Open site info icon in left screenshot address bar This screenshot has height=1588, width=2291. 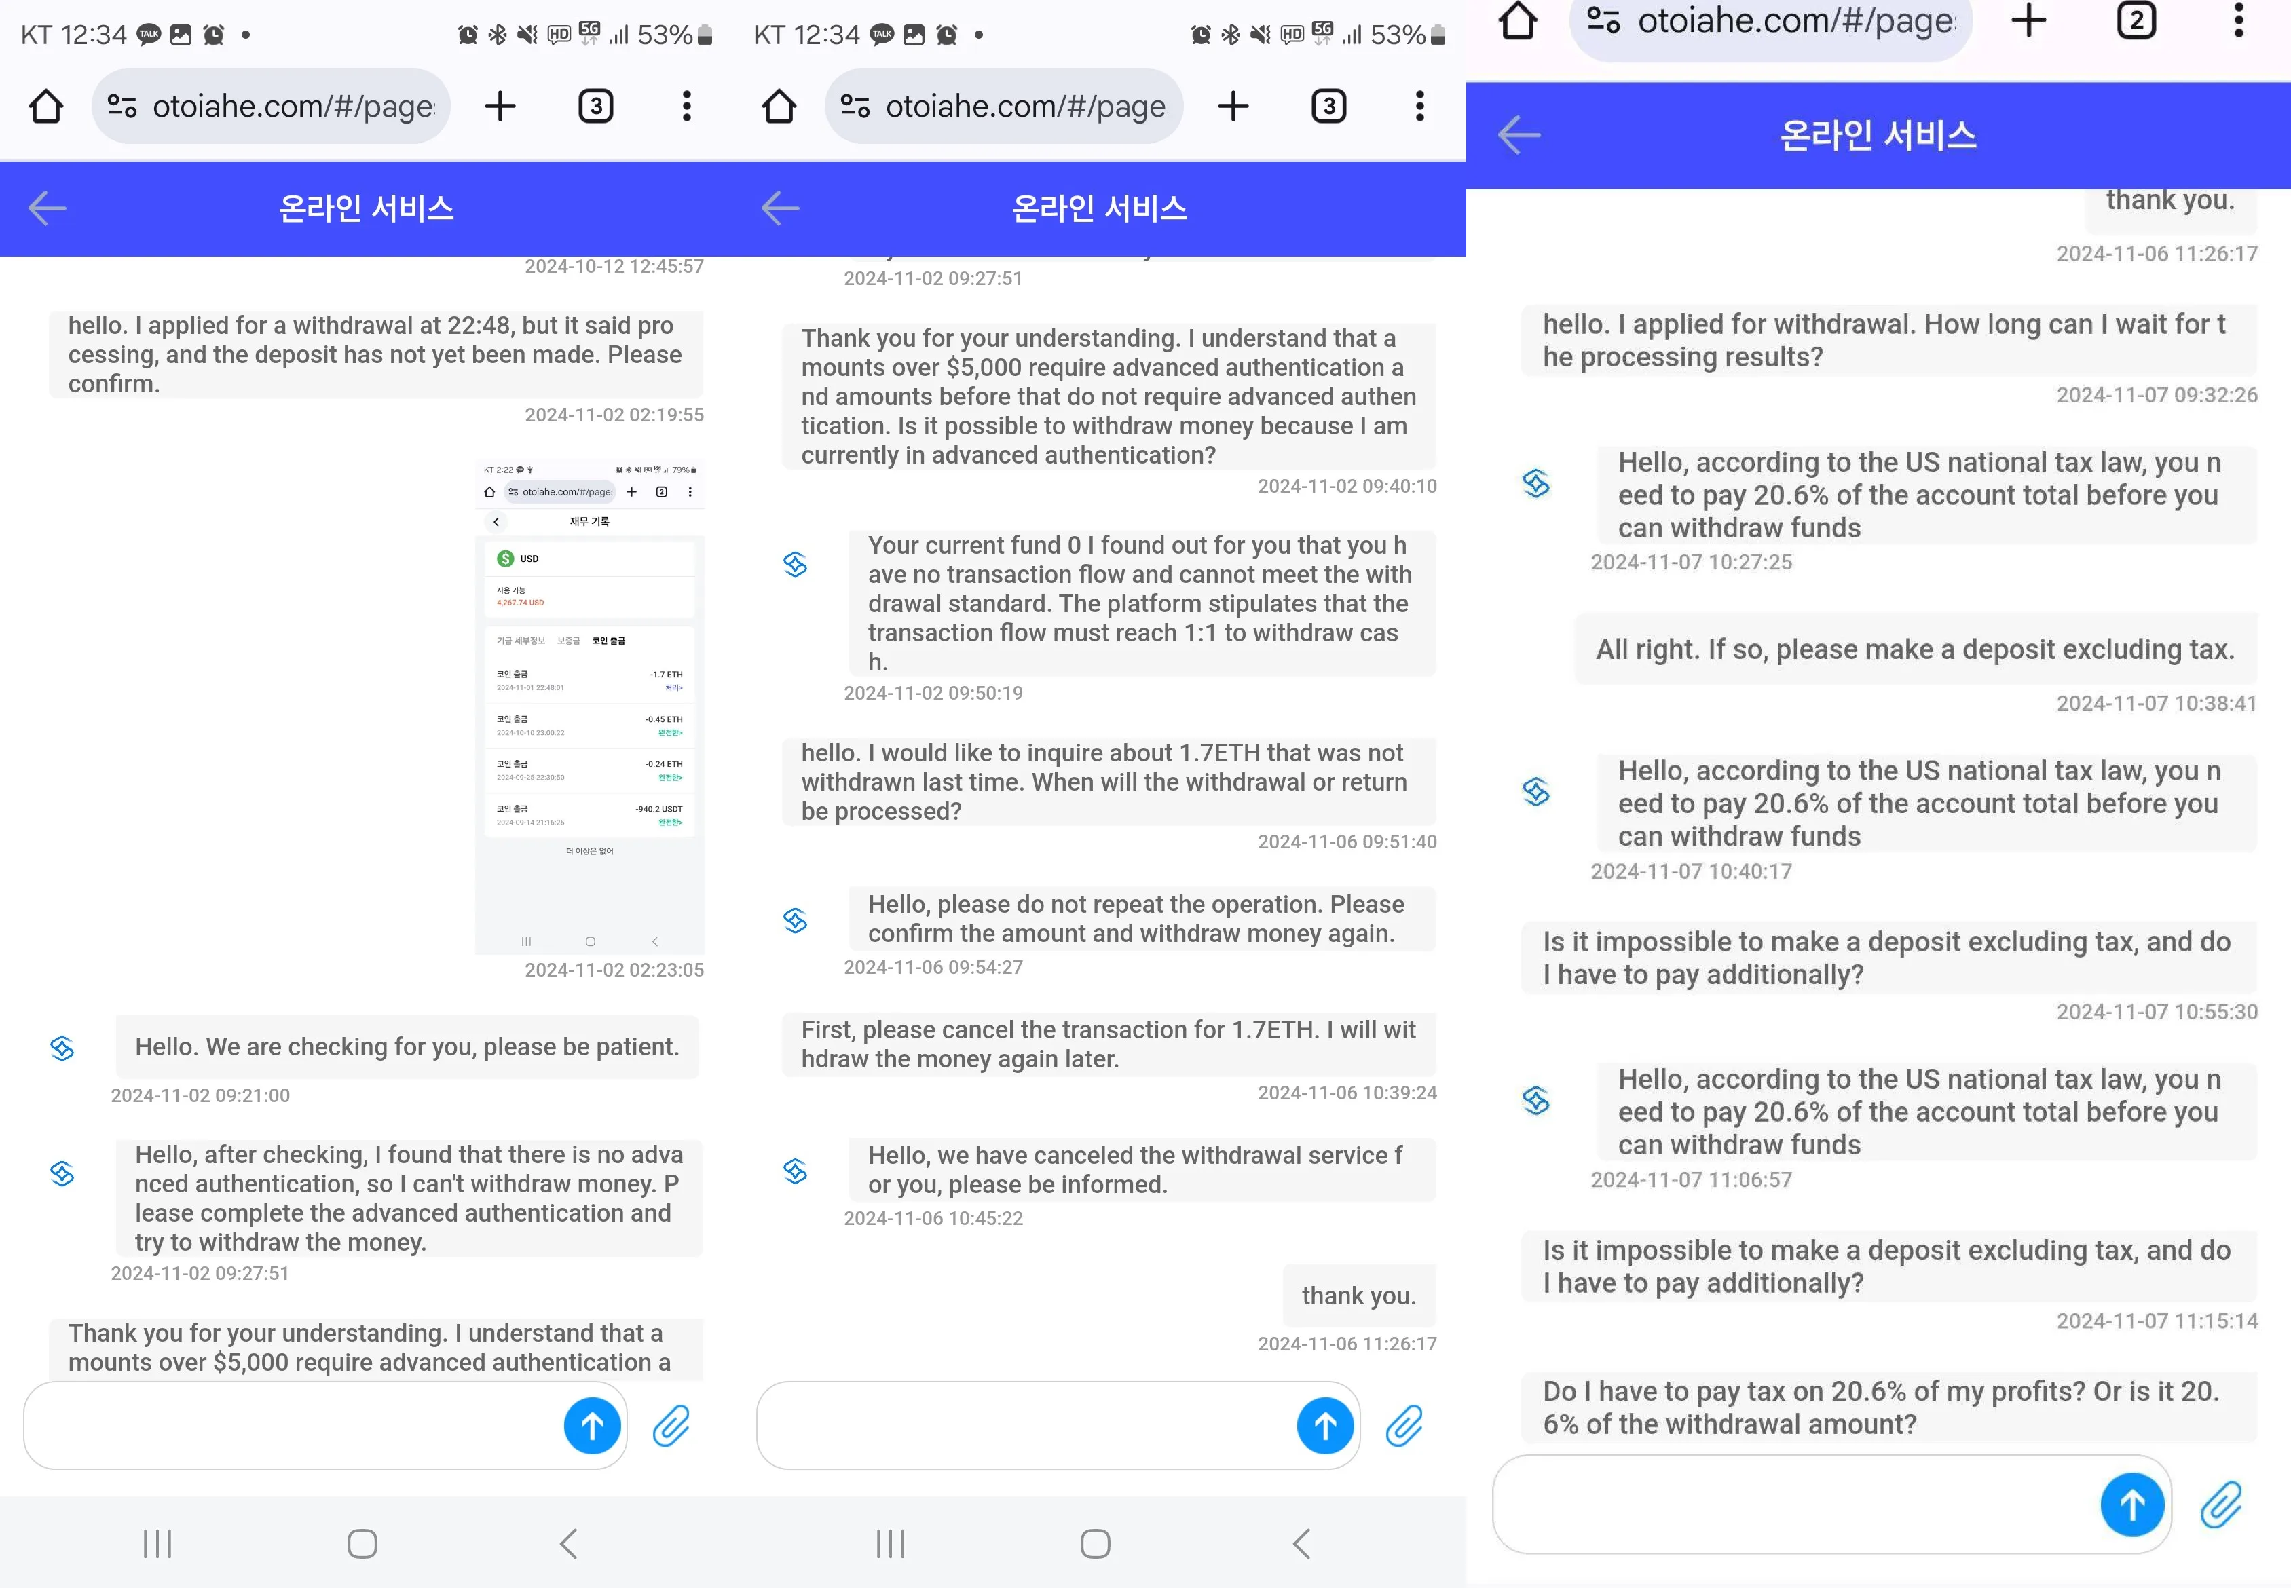pos(122,105)
